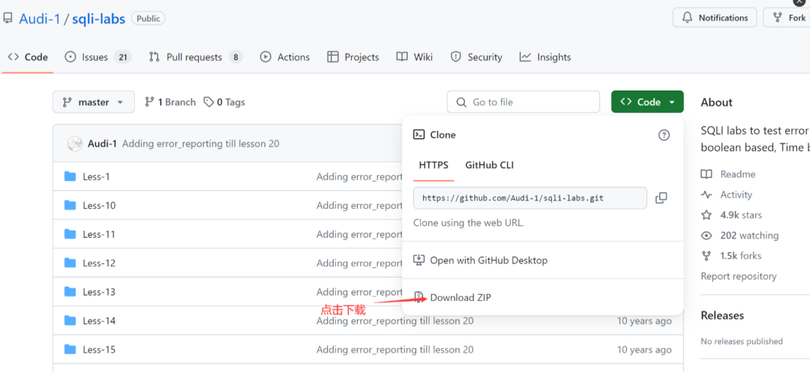The image size is (810, 372).
Task: Click the Download ZIP file icon
Action: (418, 297)
